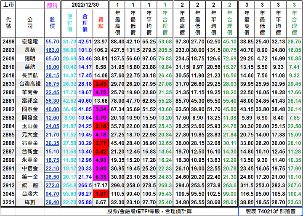Click the 22.45 price link for 華南金
The width and height of the screenshot is (303, 216).
(x=52, y=93)
